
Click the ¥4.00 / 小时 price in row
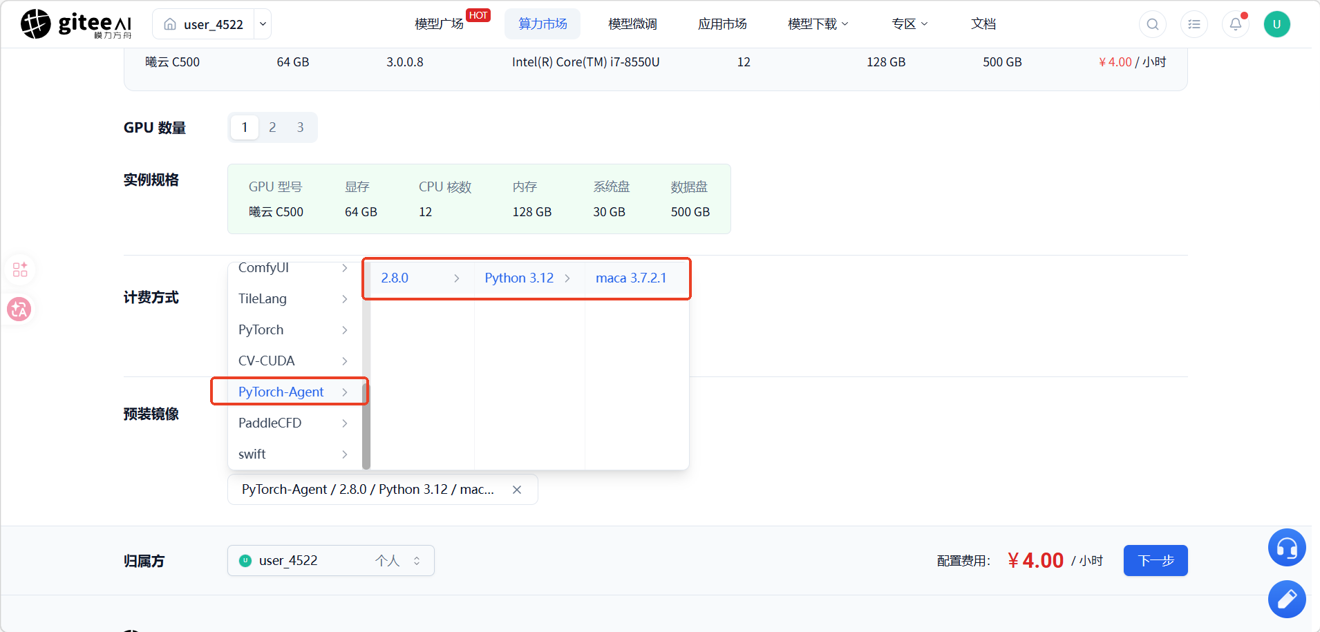tap(1132, 62)
